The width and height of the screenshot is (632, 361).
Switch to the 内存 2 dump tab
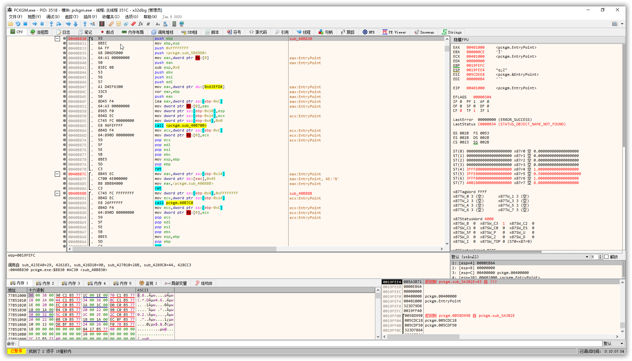pyautogui.click(x=45, y=283)
